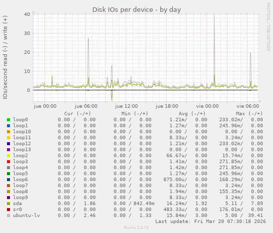The height and width of the screenshot is (233, 273).
Task: Click the loop10 orange legend swatch
Action: point(8,132)
